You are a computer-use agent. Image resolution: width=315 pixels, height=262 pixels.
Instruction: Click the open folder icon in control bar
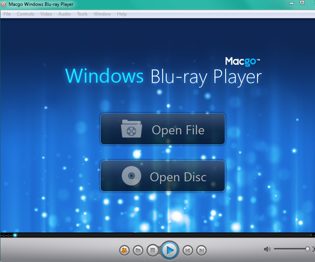(138, 250)
